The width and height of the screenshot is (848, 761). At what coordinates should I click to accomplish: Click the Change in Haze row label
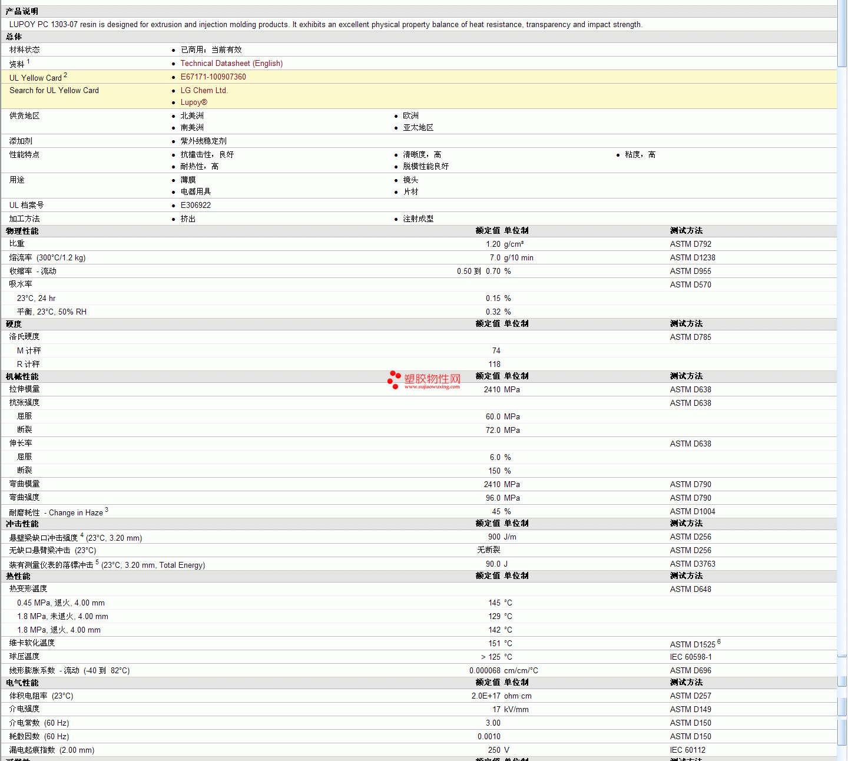pos(58,512)
